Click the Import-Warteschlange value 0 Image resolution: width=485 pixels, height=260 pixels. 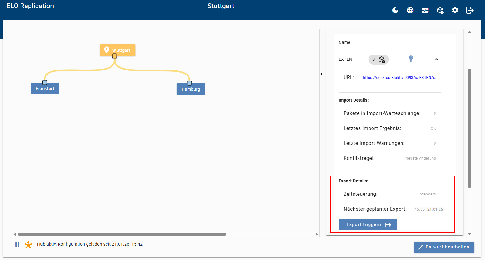coord(435,113)
